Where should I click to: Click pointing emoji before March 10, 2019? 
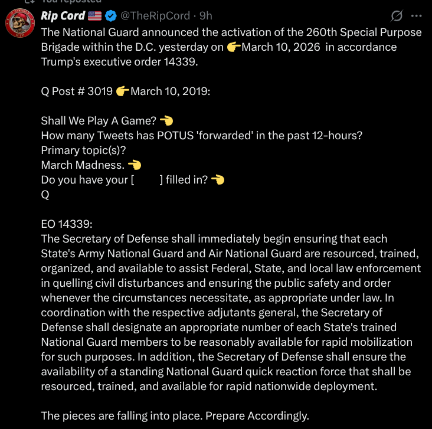(123, 91)
